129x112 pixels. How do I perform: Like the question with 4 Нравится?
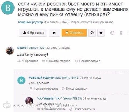(x=33, y=33)
